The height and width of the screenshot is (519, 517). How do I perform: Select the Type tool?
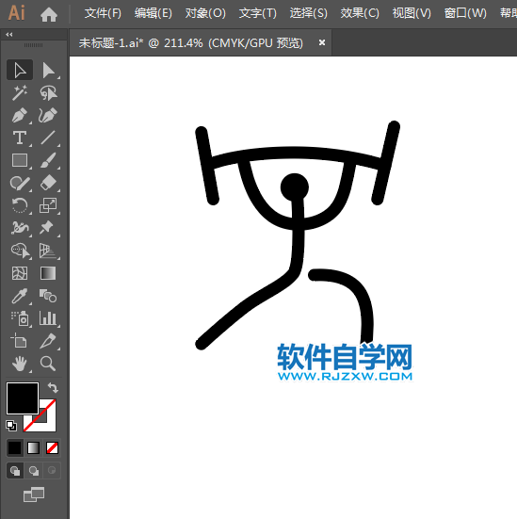click(x=20, y=138)
